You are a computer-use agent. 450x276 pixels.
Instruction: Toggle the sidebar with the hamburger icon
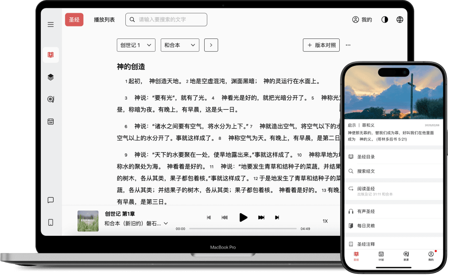50,24
